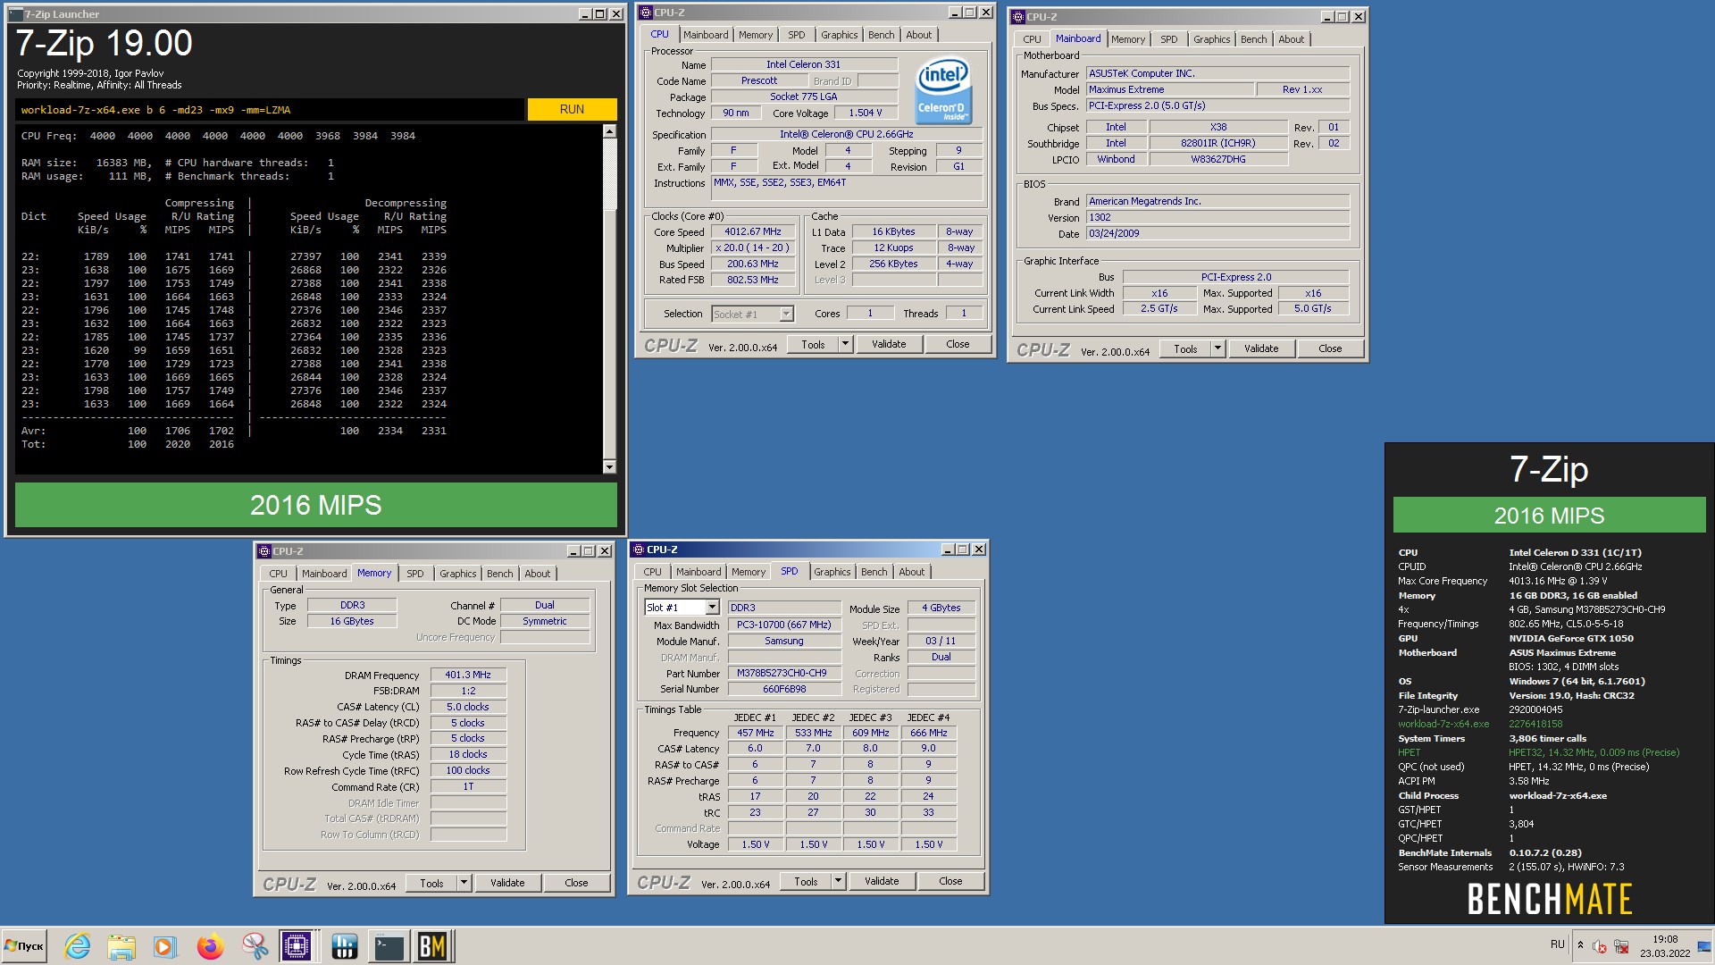This screenshot has width=1715, height=965.
Task: Click DRAM Frequency value 401.3 MHz
Action: click(469, 675)
